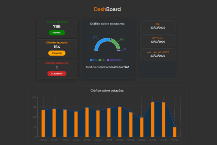Click the 300 y-axis label
The width and height of the screenshot is (217, 145).
coord(34,117)
